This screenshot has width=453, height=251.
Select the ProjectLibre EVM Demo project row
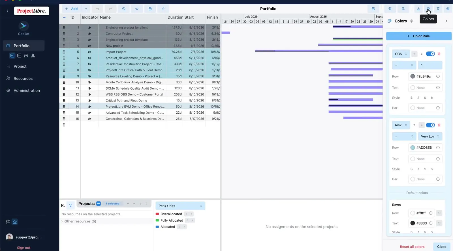pos(140,107)
